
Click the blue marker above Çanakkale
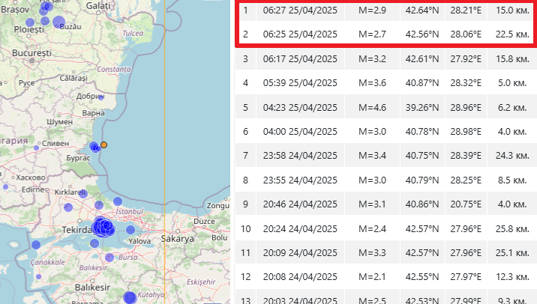click(x=36, y=245)
